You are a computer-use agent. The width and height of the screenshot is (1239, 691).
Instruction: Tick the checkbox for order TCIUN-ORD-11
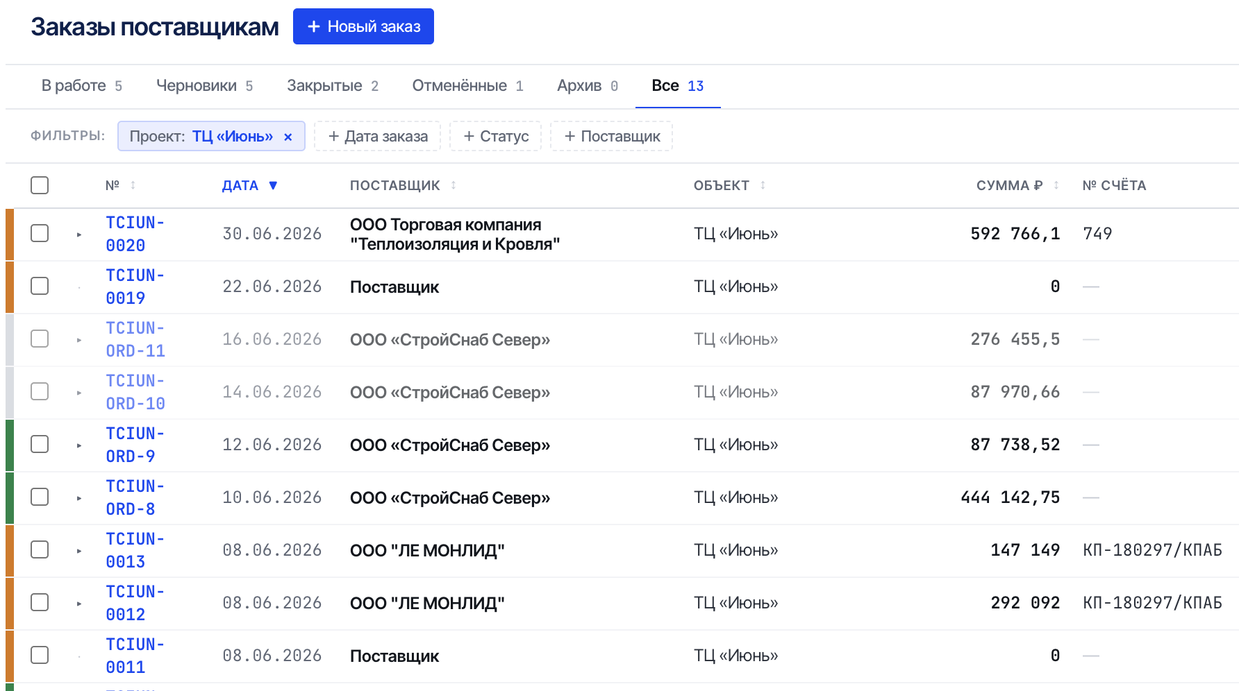[40, 339]
